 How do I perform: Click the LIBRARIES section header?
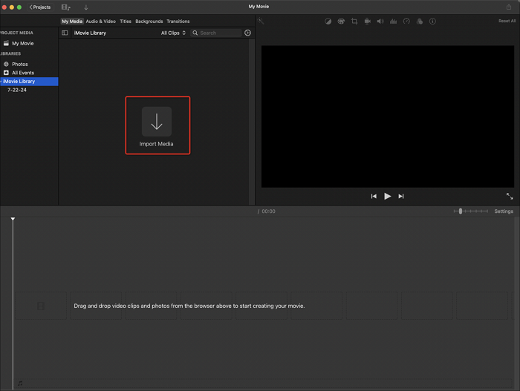pos(10,53)
